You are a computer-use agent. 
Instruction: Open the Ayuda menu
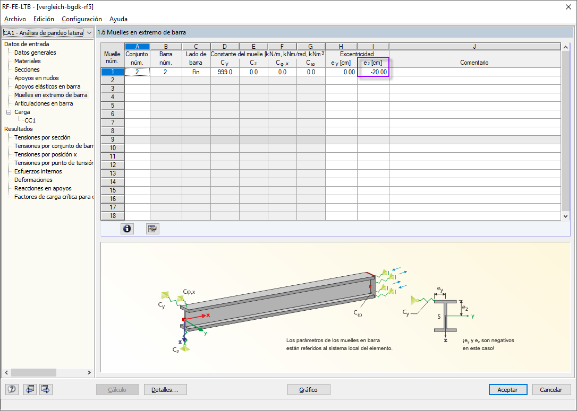[x=118, y=19]
